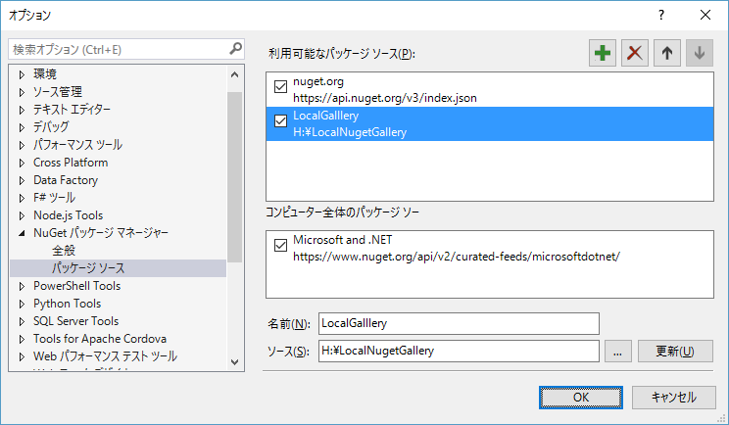Click the キャンセル button
Image resolution: width=729 pixels, height=425 pixels.
click(x=674, y=398)
